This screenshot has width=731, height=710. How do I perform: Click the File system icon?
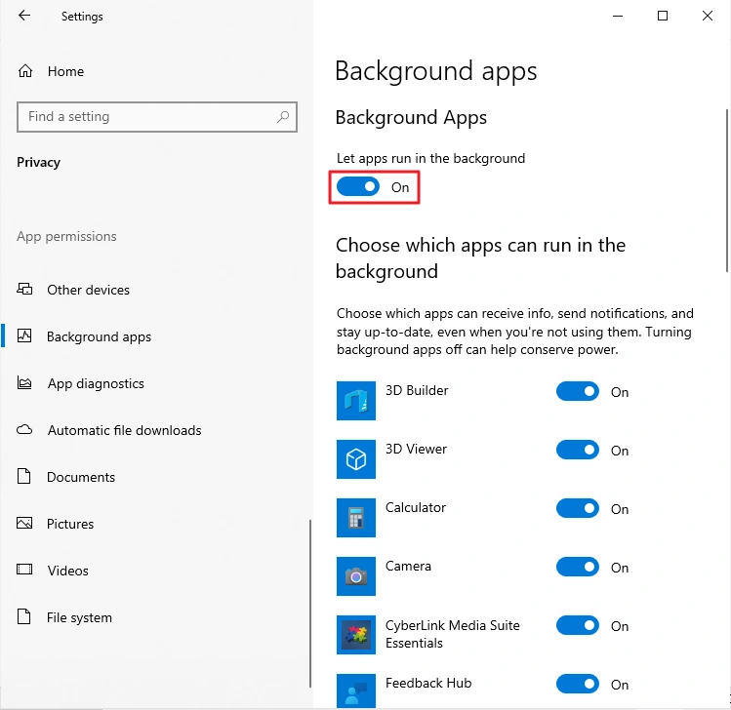24,616
